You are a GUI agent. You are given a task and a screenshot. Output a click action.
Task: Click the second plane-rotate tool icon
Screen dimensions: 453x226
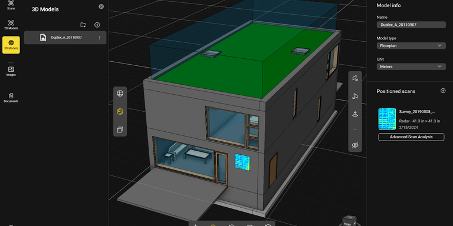click(x=355, y=96)
